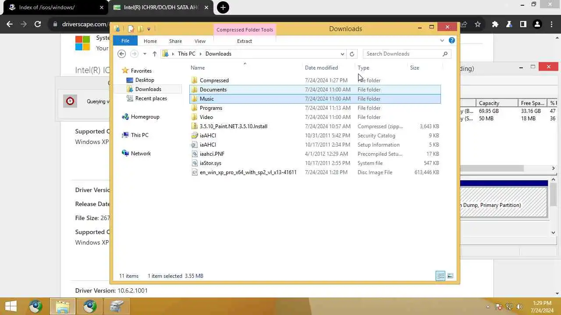Open File Explorer from taskbar
This screenshot has width=561, height=315.
click(x=63, y=306)
